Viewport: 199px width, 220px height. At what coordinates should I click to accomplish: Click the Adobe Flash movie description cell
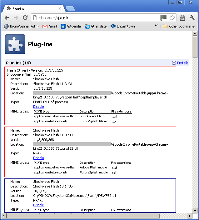(x=93, y=167)
